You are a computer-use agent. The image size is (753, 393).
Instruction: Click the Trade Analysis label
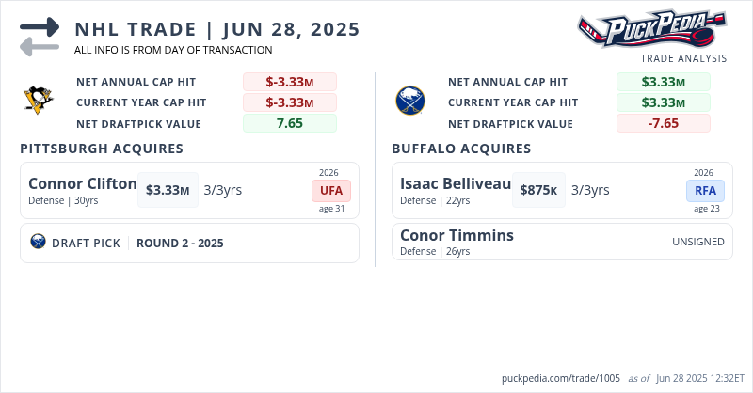(x=683, y=58)
